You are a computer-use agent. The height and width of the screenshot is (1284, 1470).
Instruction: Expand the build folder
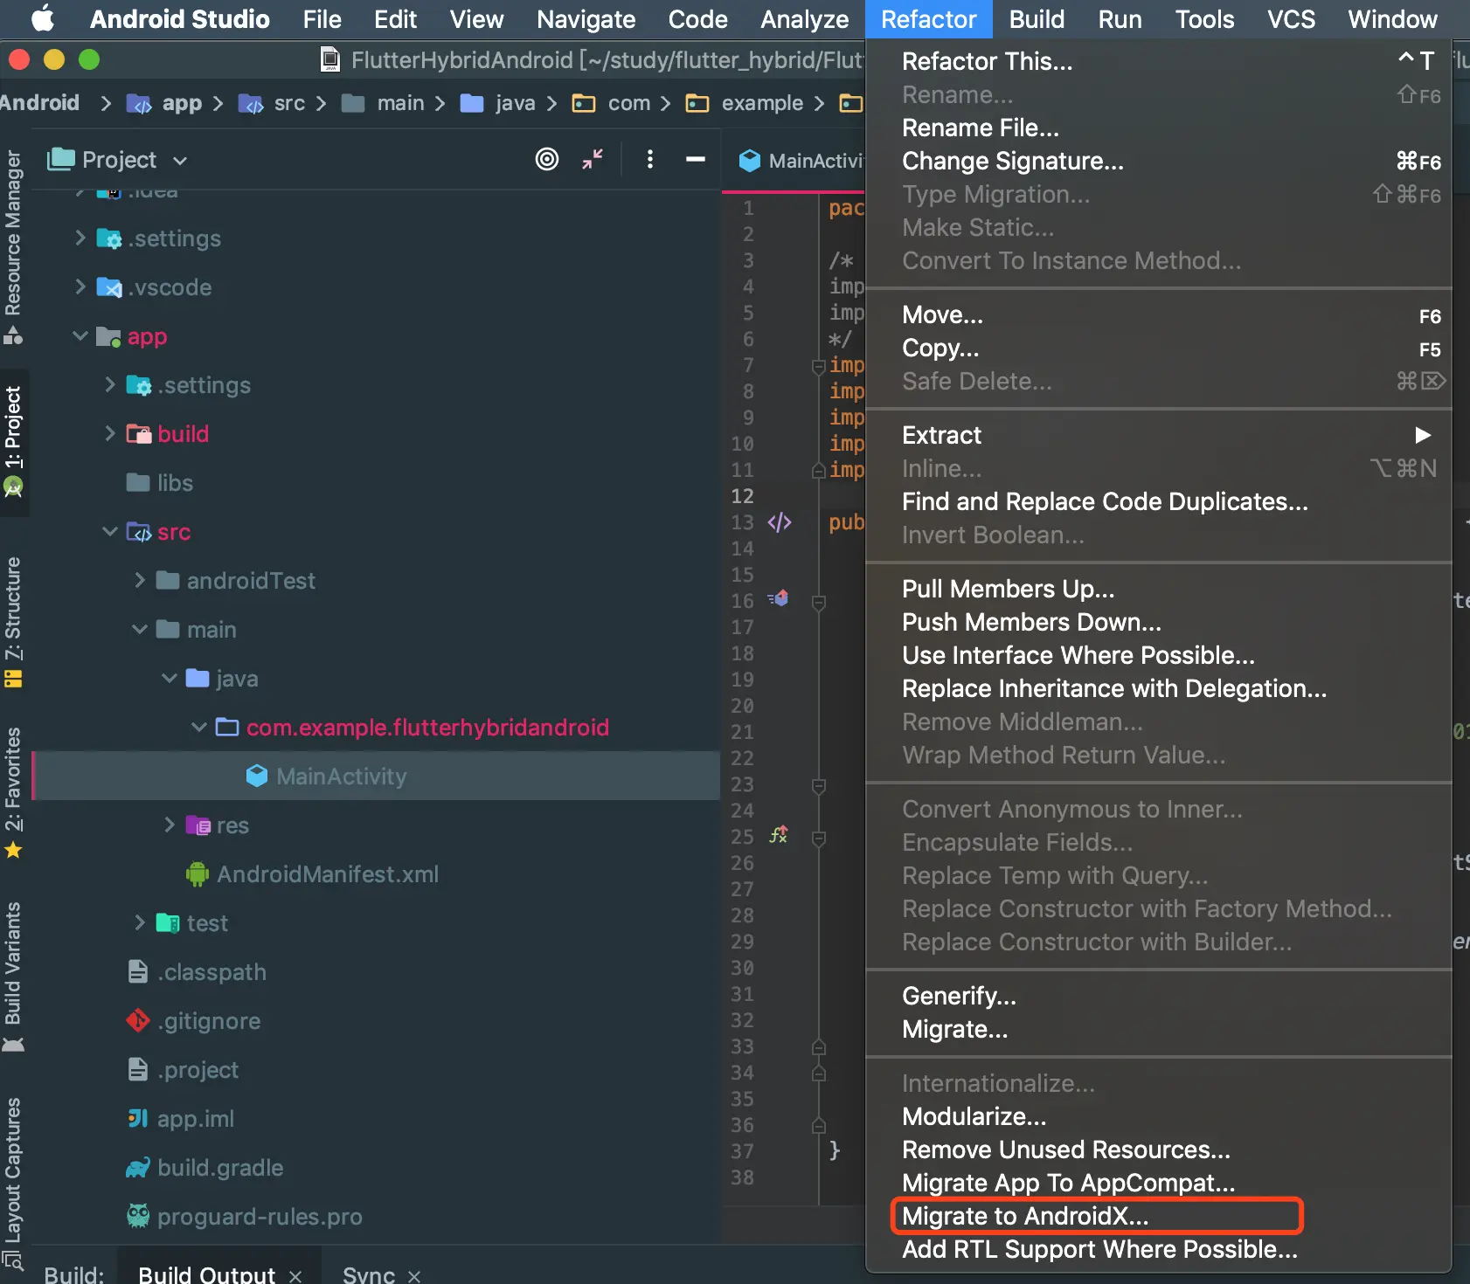[x=110, y=434]
